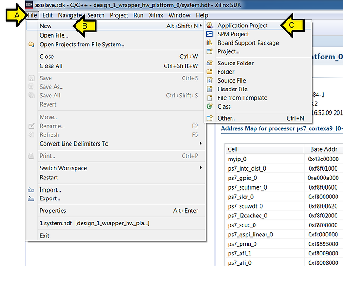
Task: Choose File from Template entry
Action: [258, 97]
